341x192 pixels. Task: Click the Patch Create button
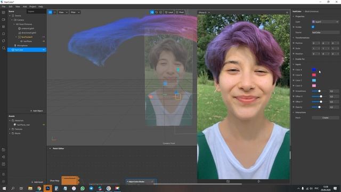pyautogui.click(x=326, y=118)
